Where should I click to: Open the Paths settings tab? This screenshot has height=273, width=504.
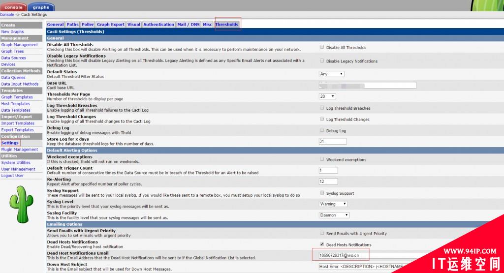coord(72,25)
